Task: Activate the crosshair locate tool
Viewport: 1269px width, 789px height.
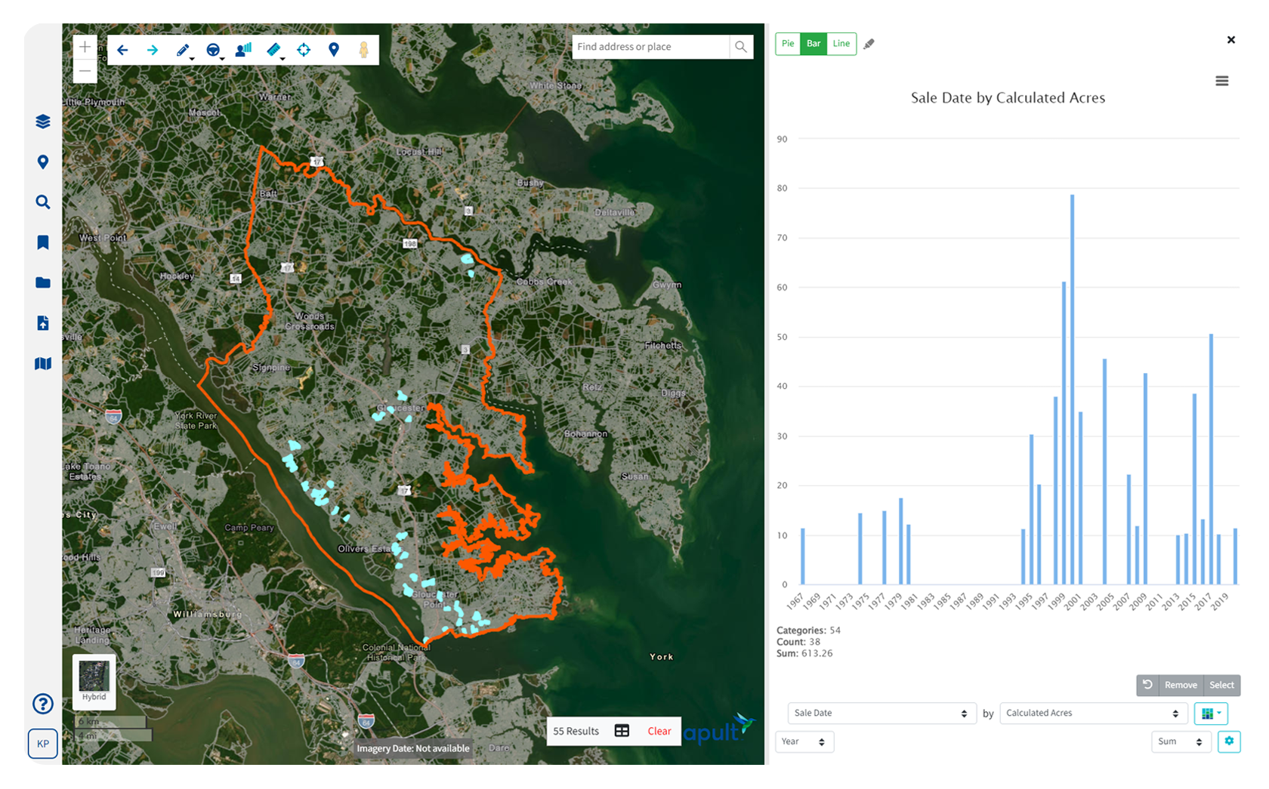Action: pyautogui.click(x=304, y=50)
